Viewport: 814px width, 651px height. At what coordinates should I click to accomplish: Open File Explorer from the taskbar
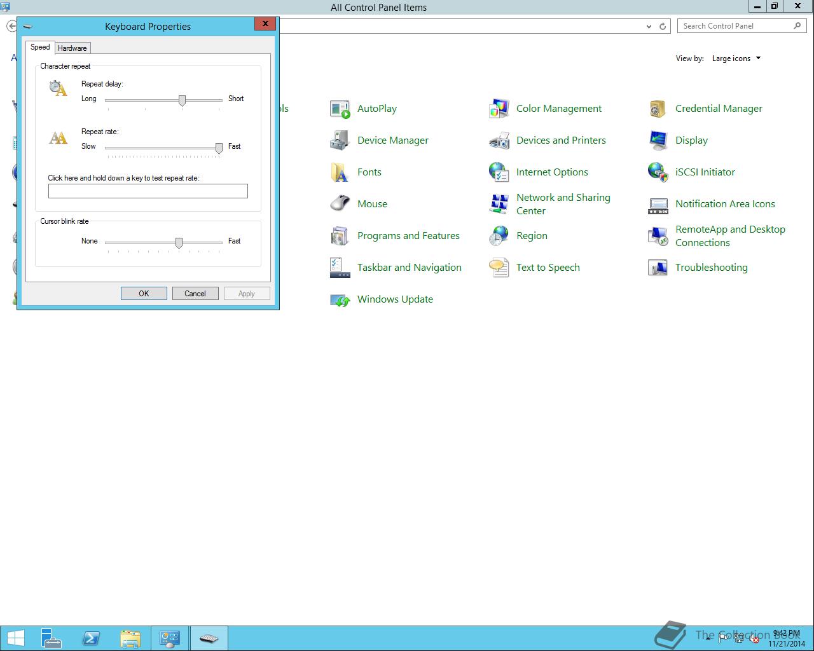130,638
